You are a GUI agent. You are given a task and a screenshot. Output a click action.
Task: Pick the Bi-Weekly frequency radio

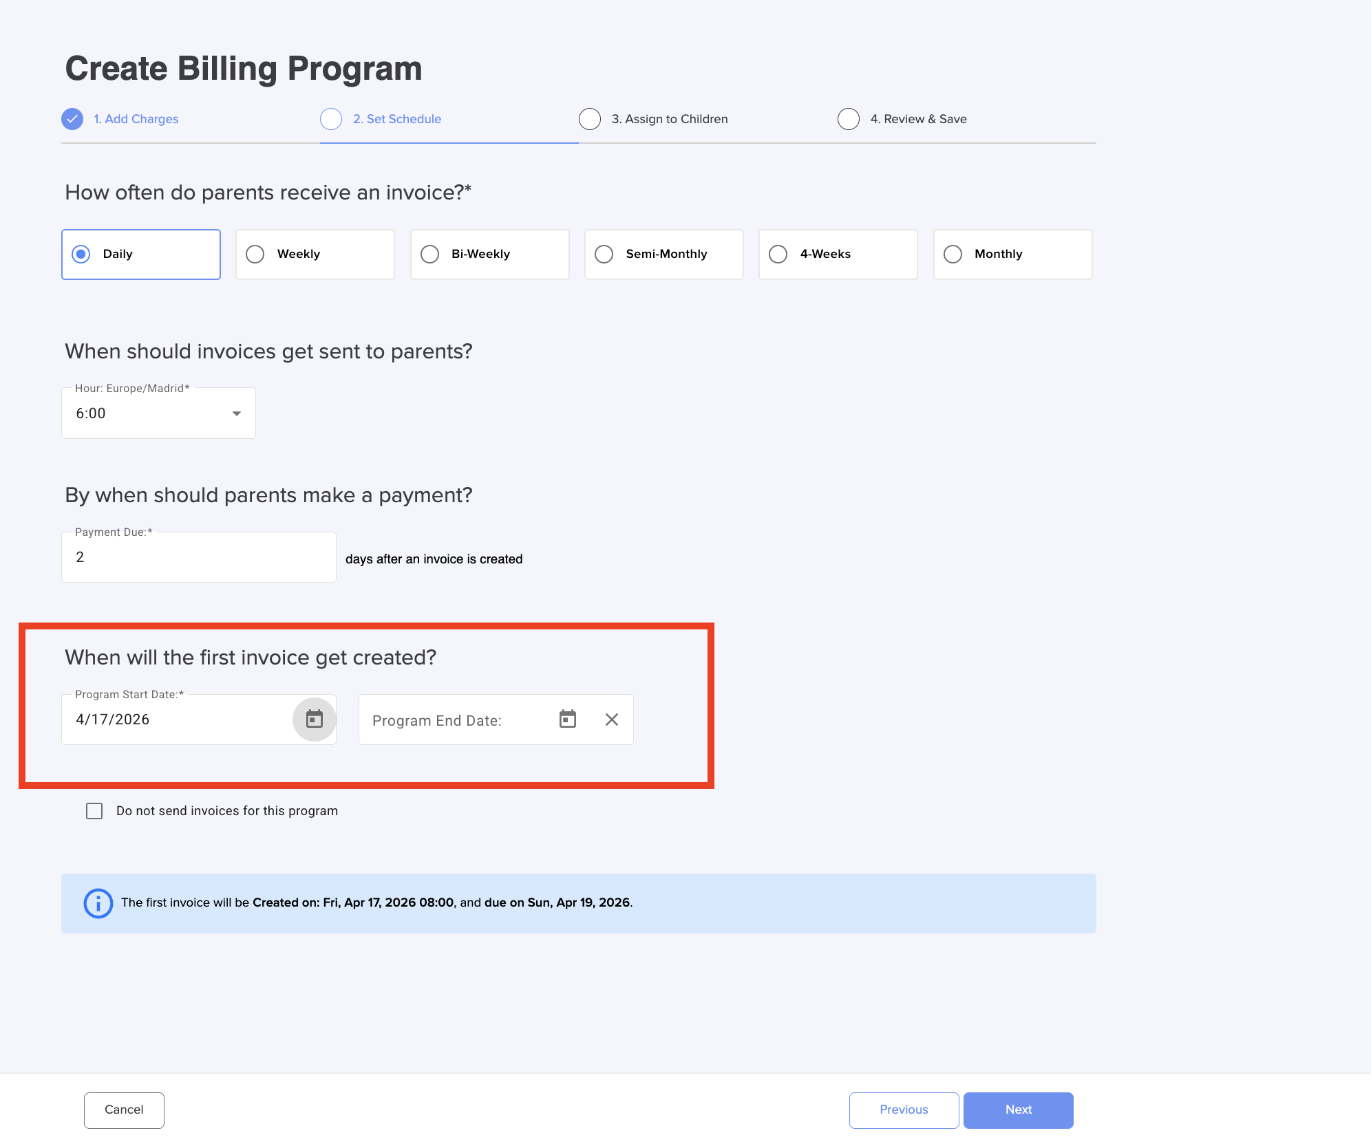coord(429,254)
